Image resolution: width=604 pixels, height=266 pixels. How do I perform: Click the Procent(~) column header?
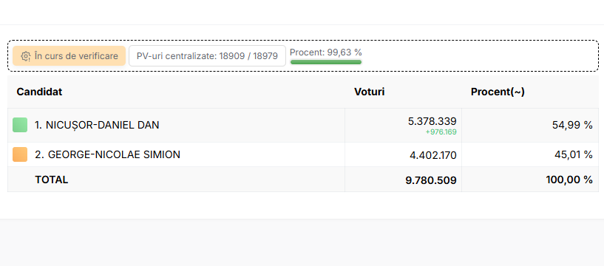[x=498, y=92]
